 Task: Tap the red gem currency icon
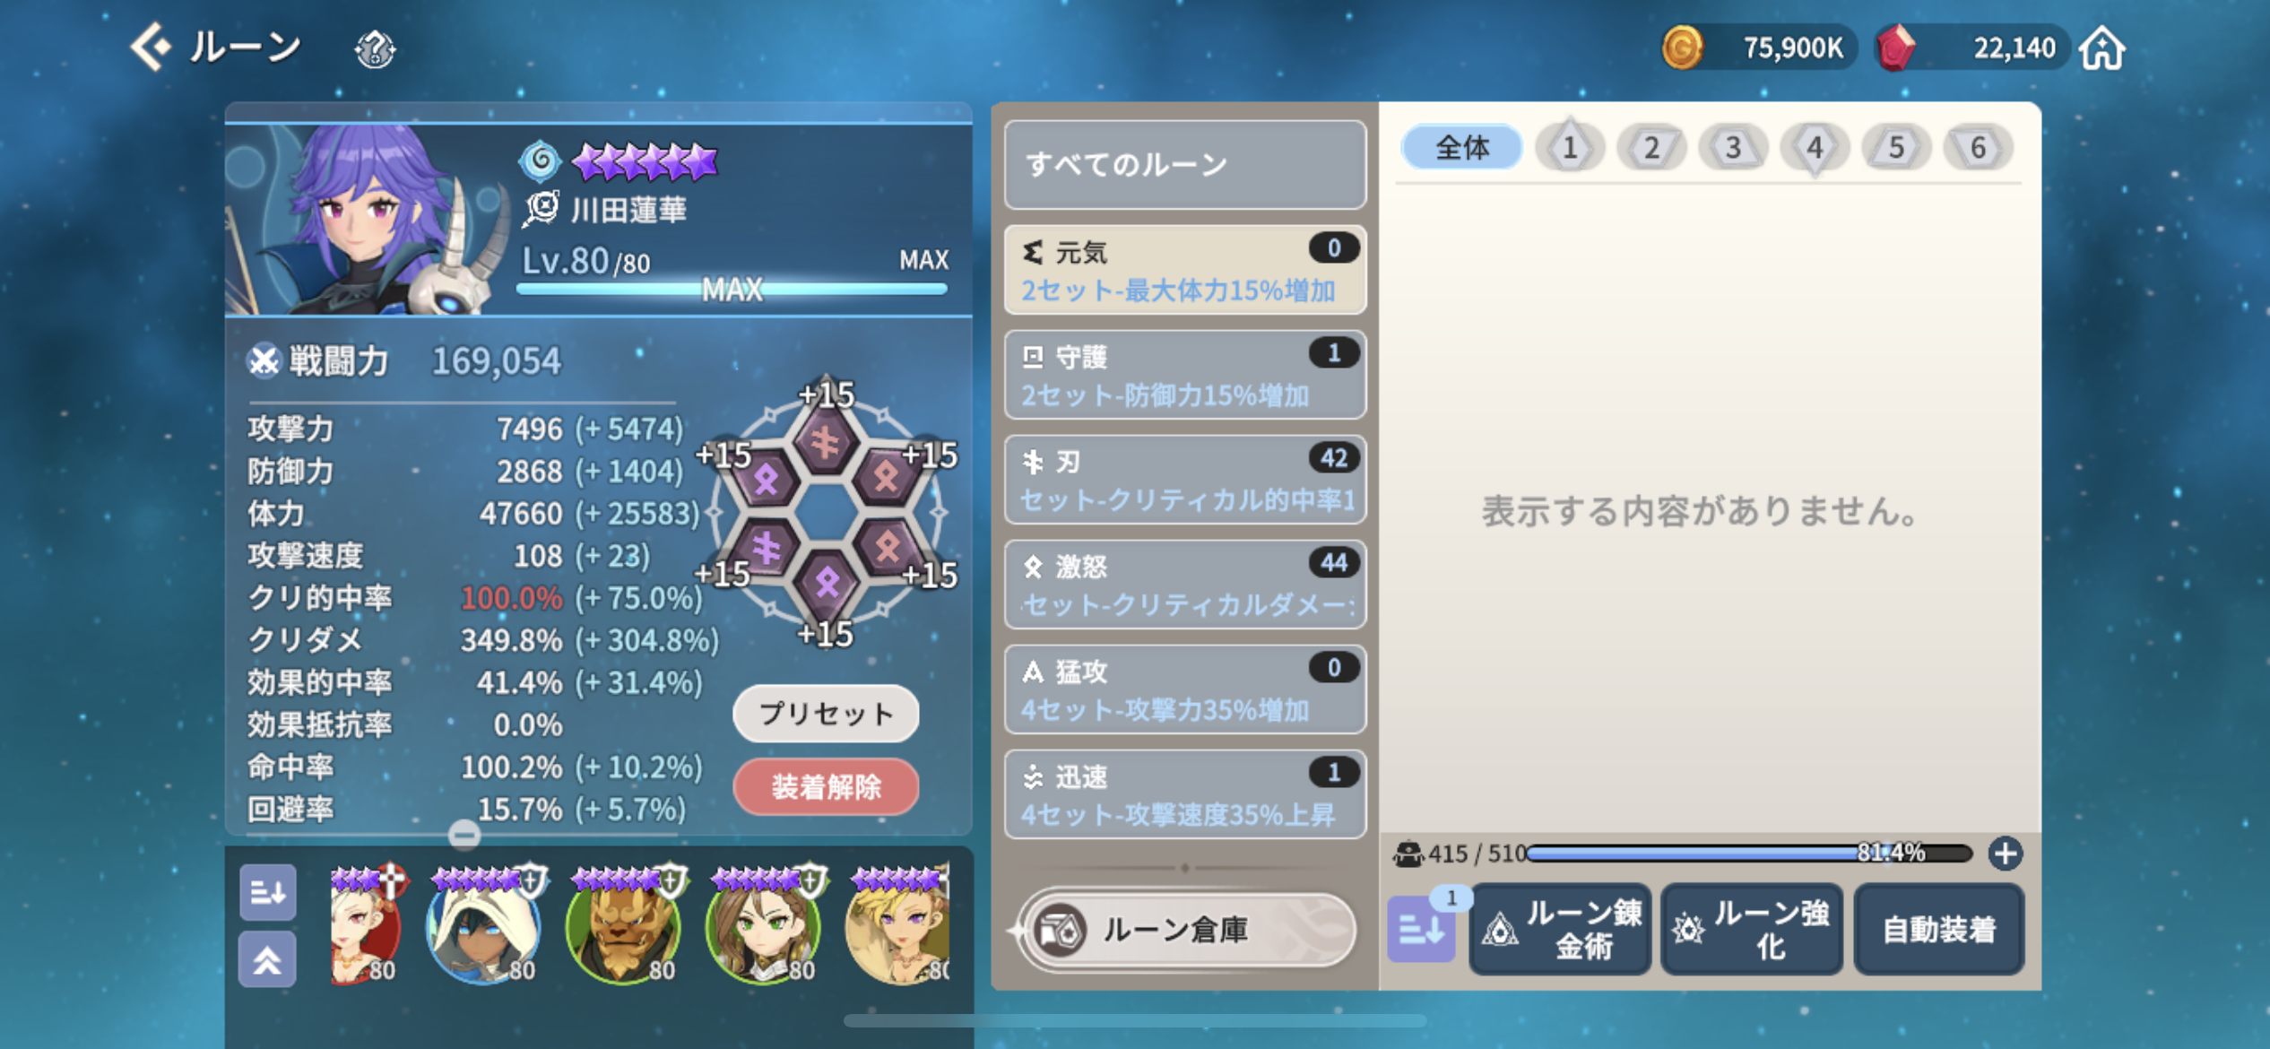(1895, 48)
